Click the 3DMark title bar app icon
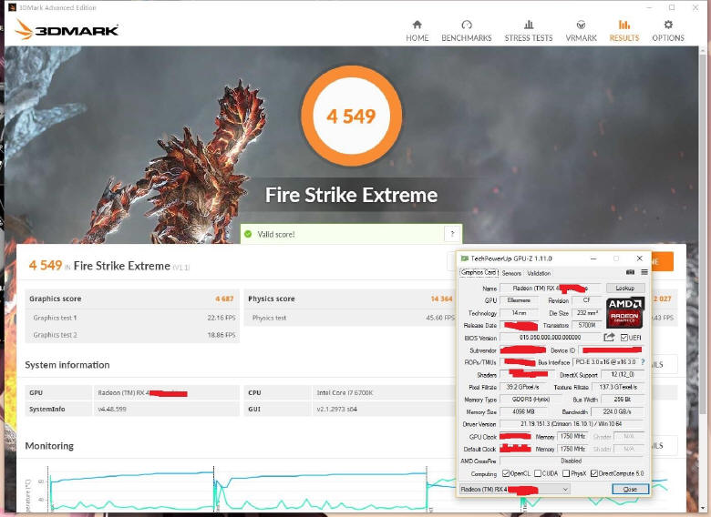The image size is (711, 517). pyautogui.click(x=12, y=7)
